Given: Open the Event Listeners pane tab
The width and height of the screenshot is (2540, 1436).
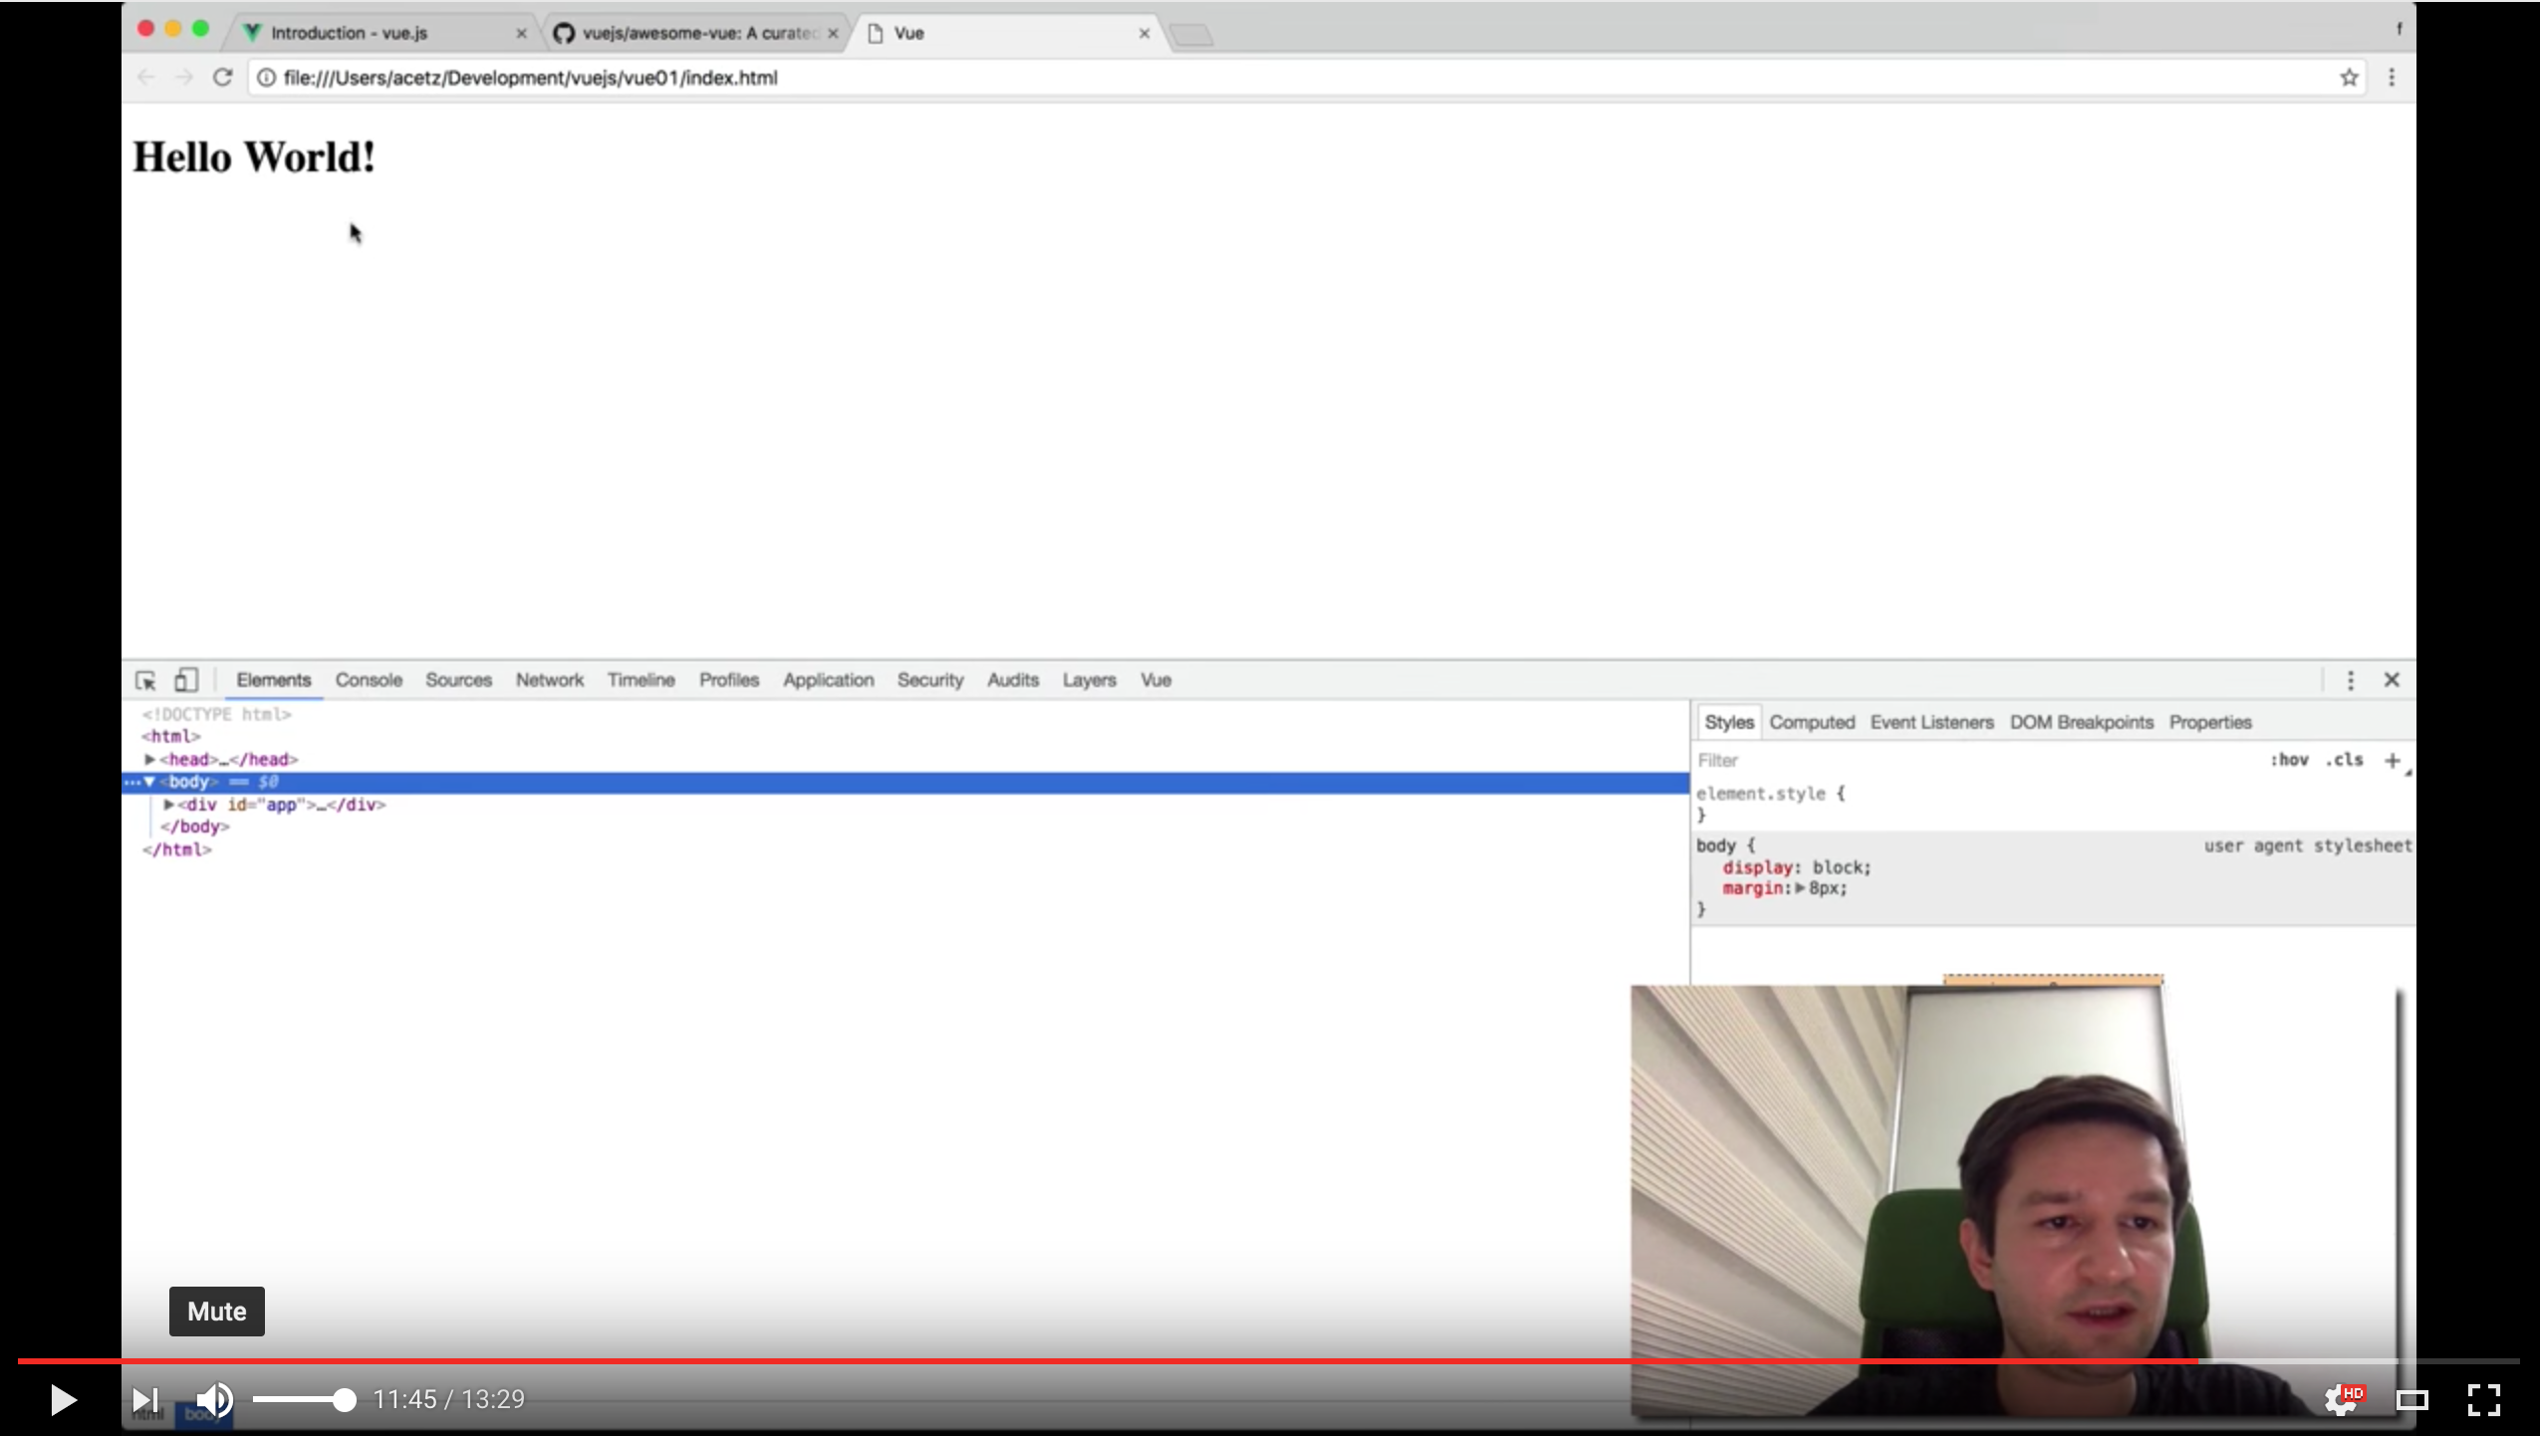Looking at the screenshot, I should [1931, 723].
